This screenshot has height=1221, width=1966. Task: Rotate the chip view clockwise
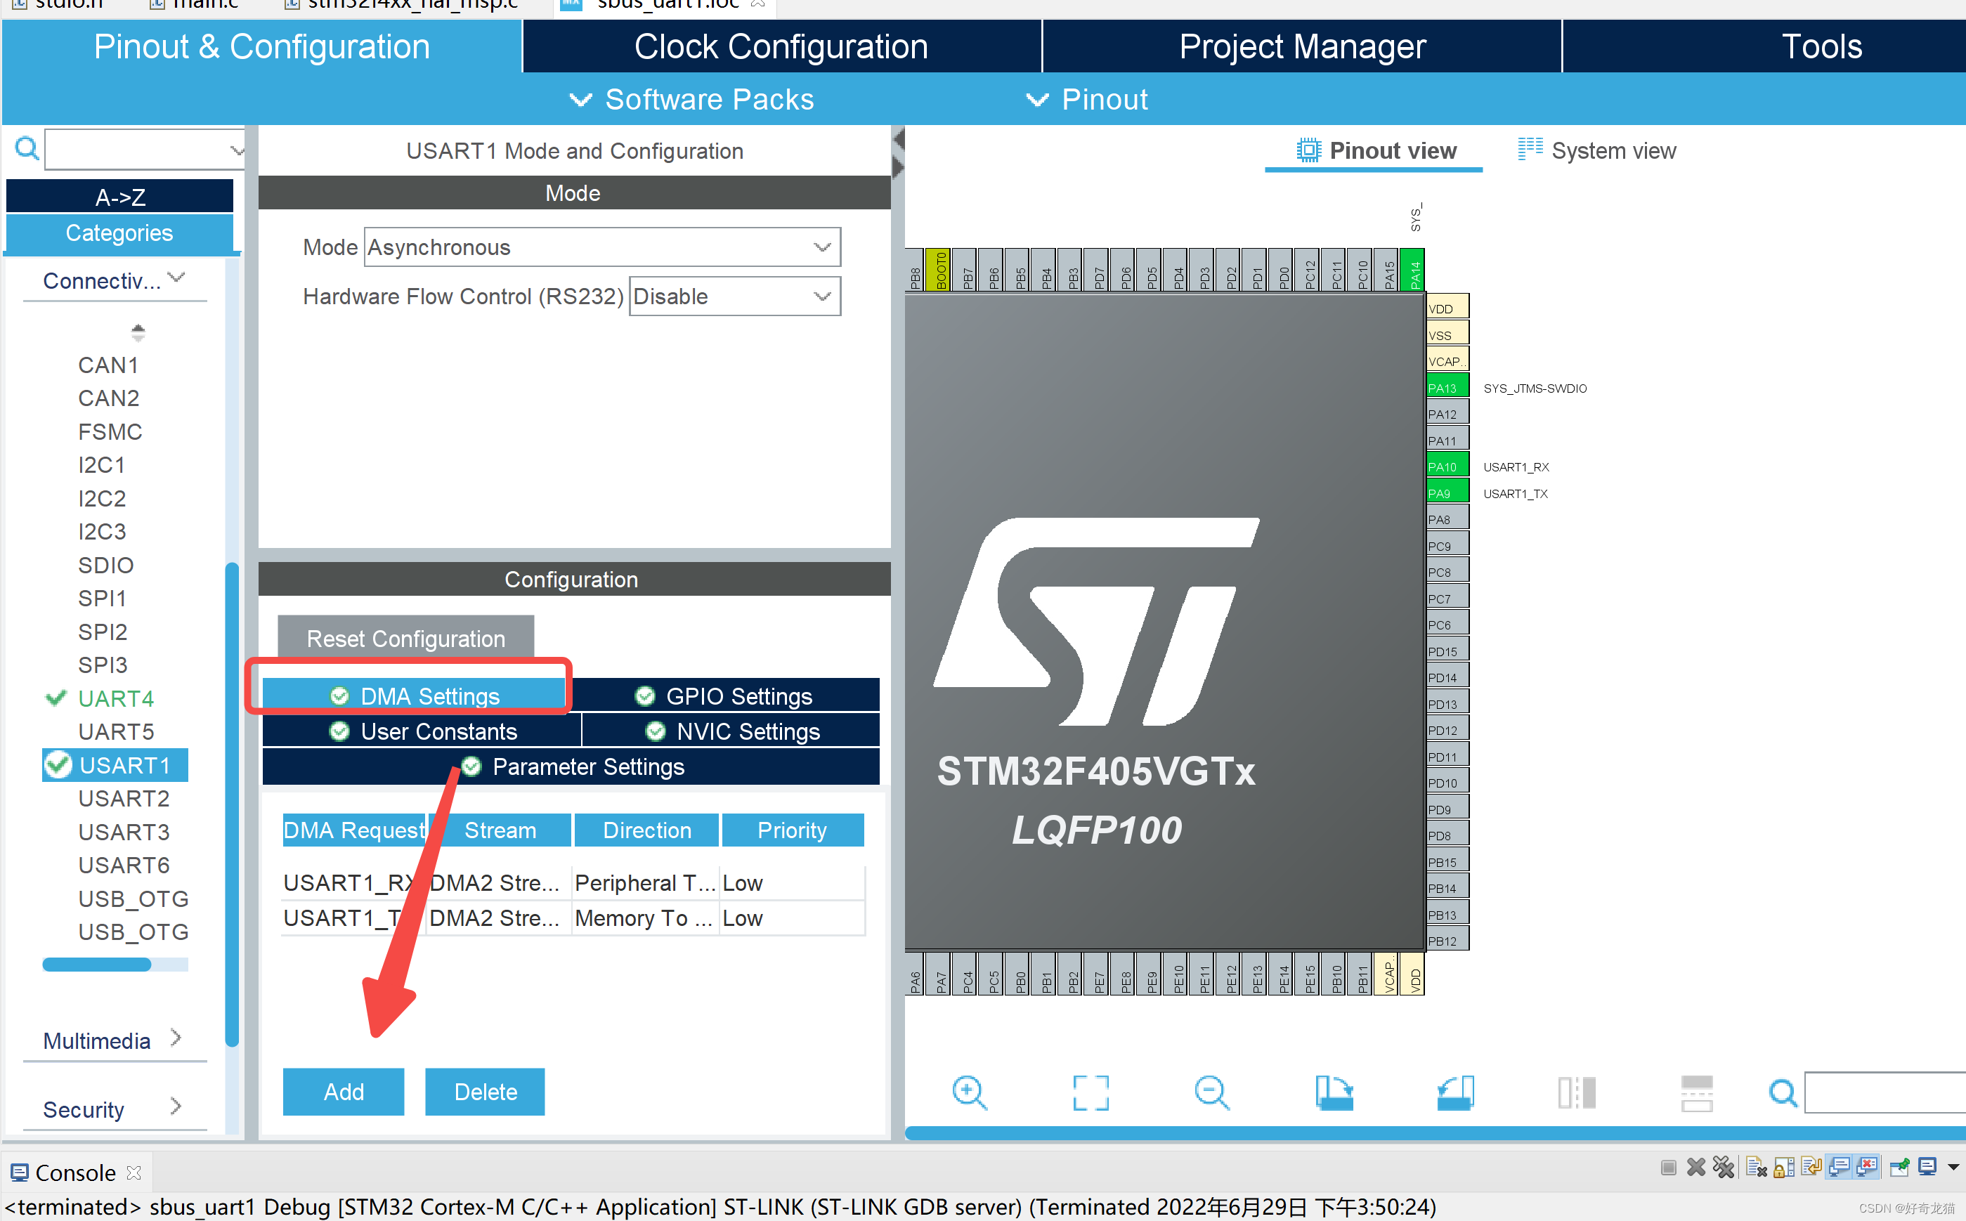coord(1334,1092)
